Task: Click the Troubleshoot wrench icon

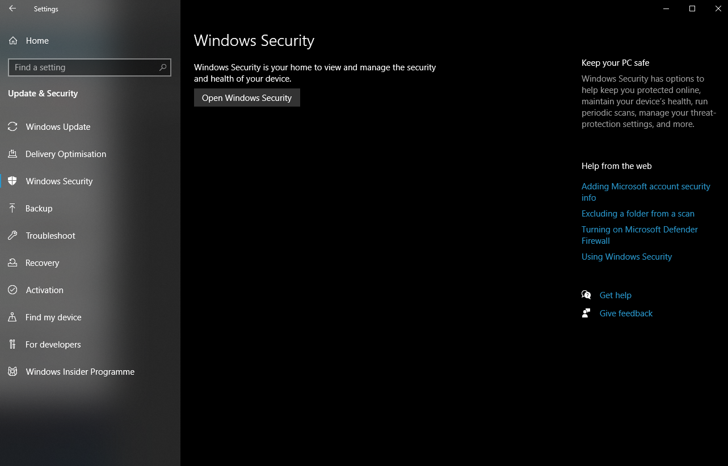Action: pos(12,236)
